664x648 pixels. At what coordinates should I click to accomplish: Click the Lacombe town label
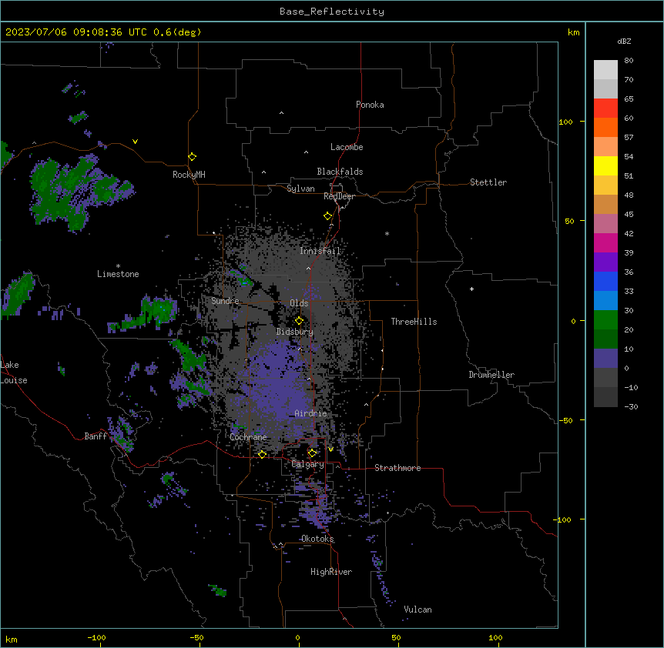347,147
